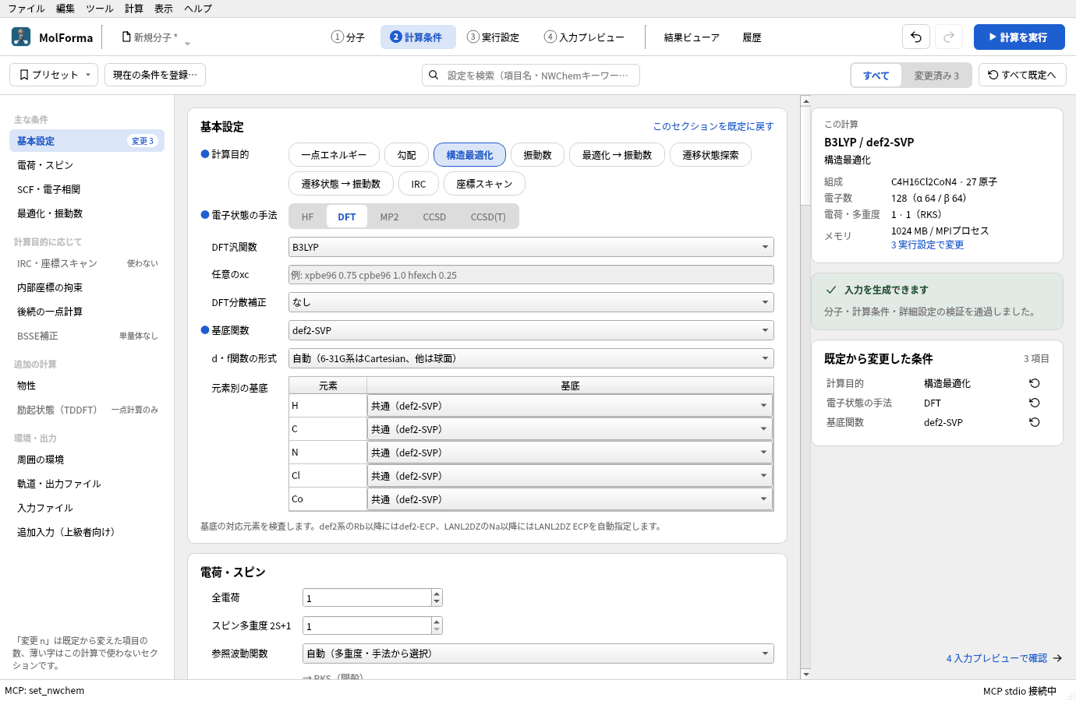Select the 勾配 calculation purpose
The height and width of the screenshot is (701, 1076).
point(406,155)
